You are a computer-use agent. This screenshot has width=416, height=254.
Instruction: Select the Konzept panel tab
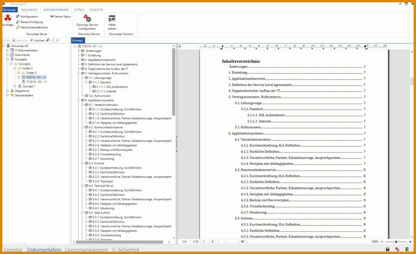tap(77, 40)
